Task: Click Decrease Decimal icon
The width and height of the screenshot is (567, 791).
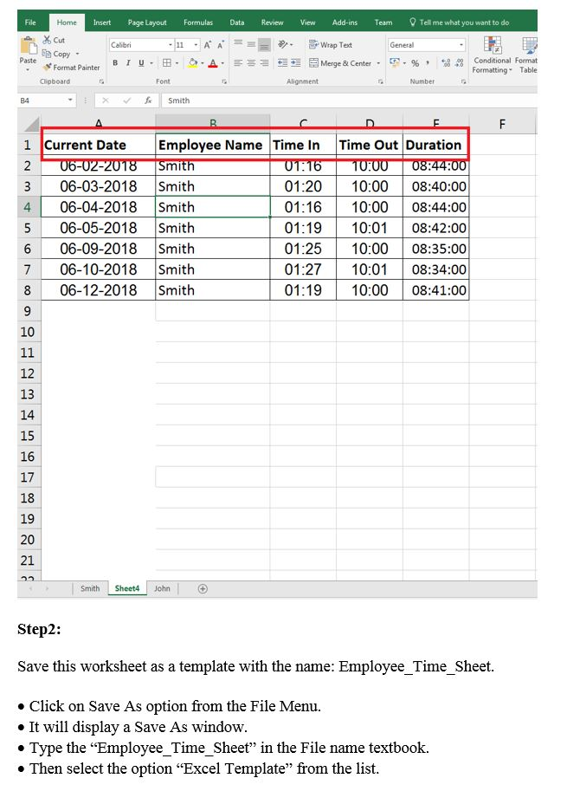Action: [459, 63]
